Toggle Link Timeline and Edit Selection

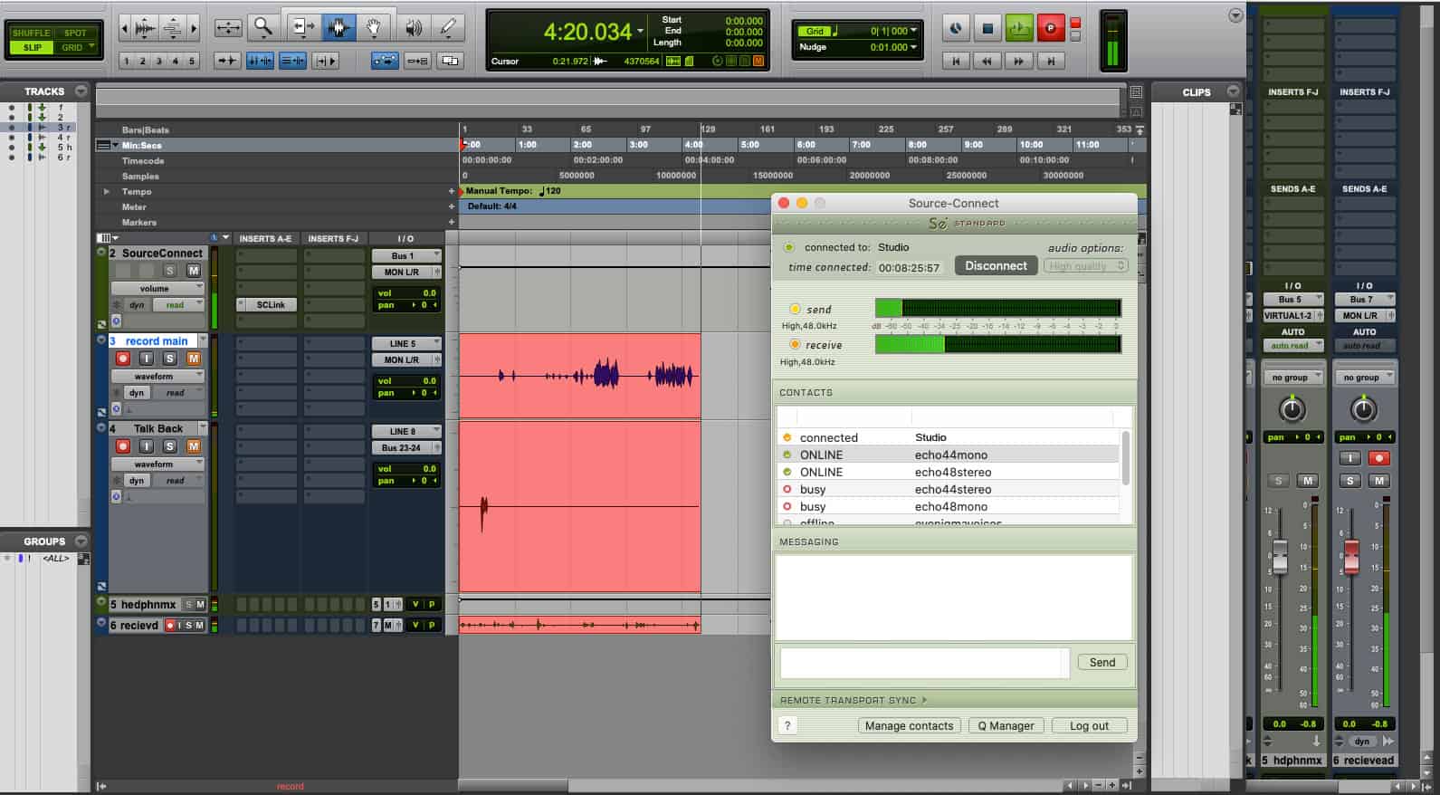[260, 61]
